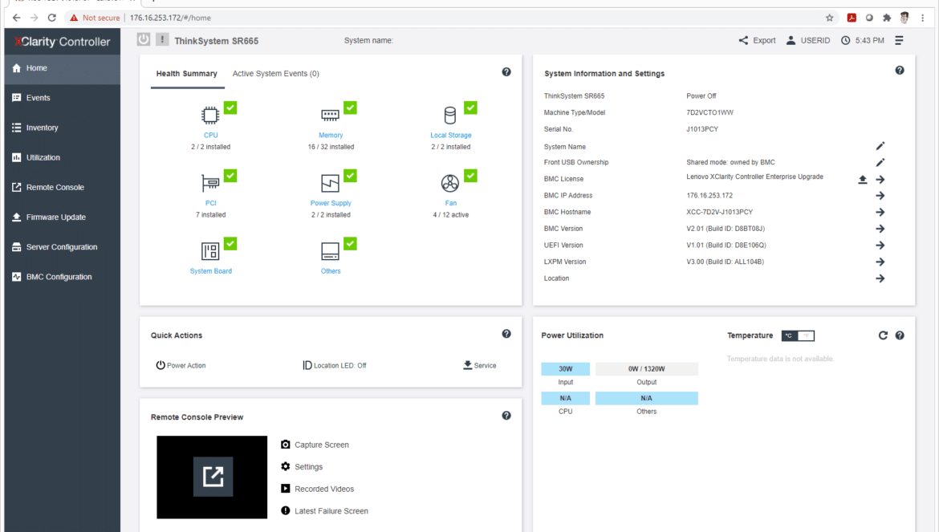Open the Memory health icon
This screenshot has width=939, height=532.
[330, 114]
